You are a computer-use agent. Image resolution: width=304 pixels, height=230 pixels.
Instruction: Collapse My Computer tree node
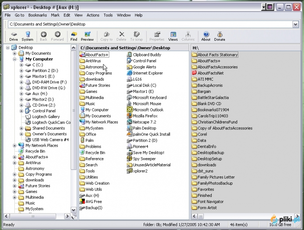[x=14, y=59]
